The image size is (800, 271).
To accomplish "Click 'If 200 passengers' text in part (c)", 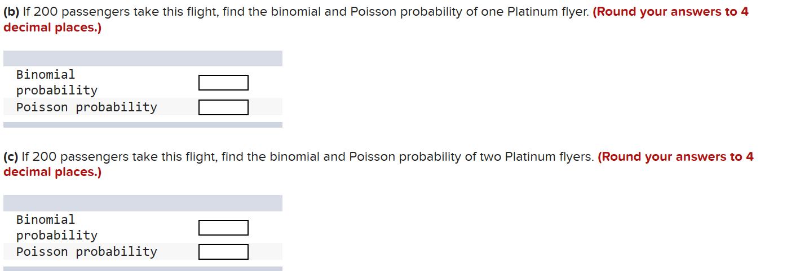I will point(69,157).
